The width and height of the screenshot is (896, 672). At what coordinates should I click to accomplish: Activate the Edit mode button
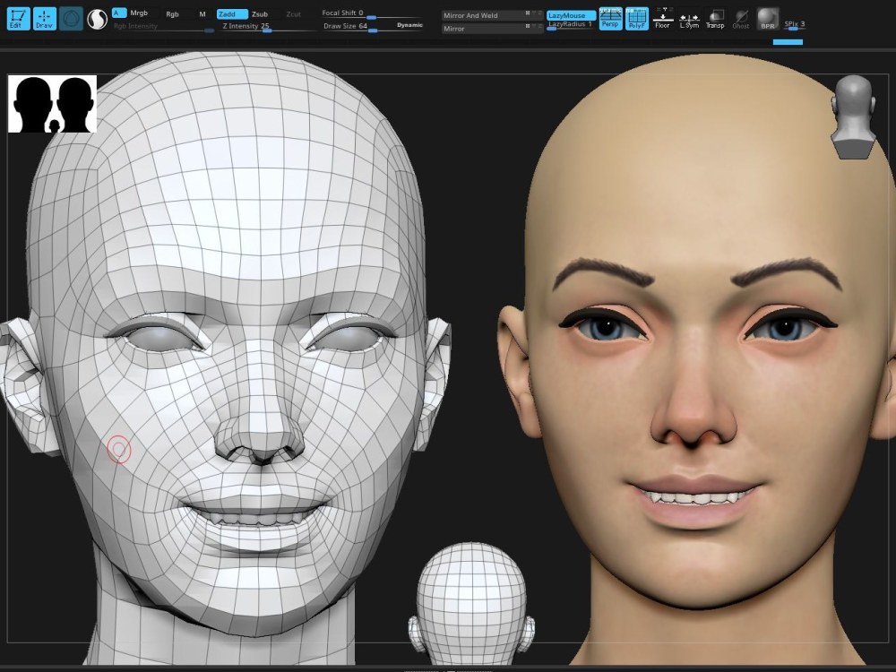18,18
